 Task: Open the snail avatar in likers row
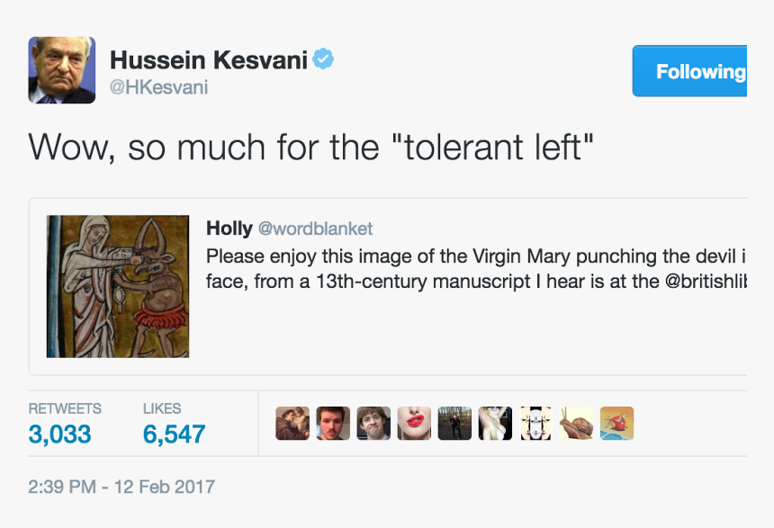pyautogui.click(x=576, y=424)
